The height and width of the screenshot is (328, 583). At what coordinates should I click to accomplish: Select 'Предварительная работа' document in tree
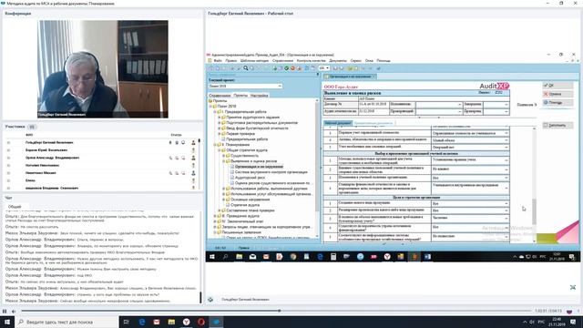pyautogui.click(x=247, y=139)
